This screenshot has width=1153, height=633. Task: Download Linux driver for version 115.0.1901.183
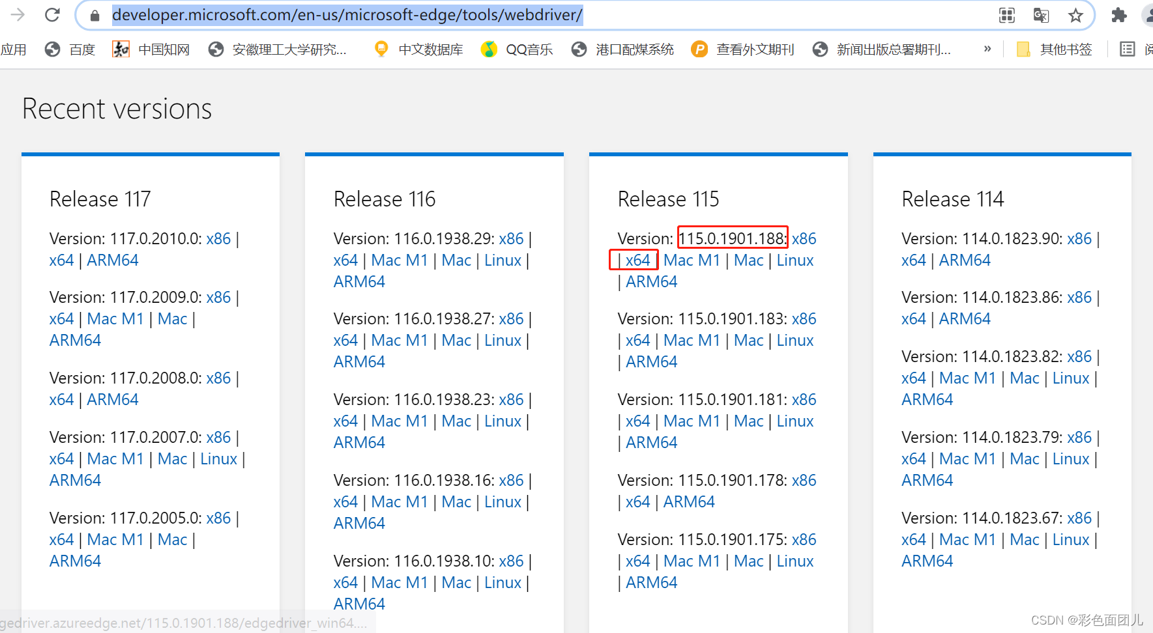pos(795,341)
